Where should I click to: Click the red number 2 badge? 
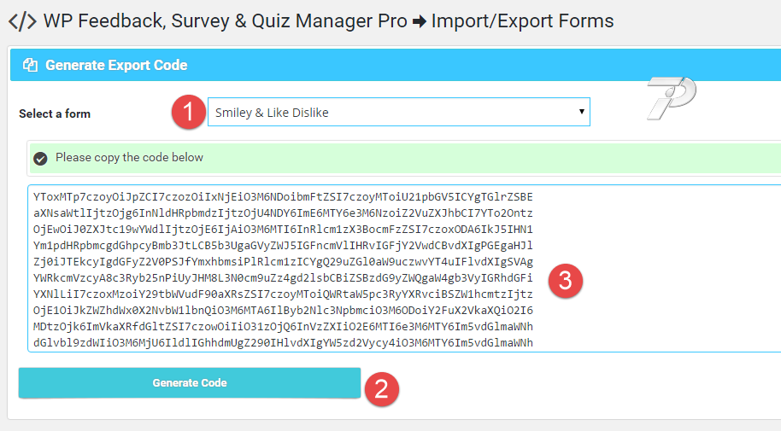point(382,389)
